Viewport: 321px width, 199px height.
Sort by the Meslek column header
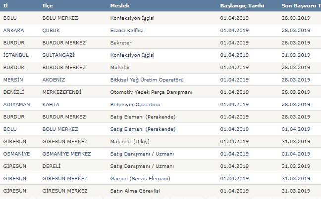point(120,6)
